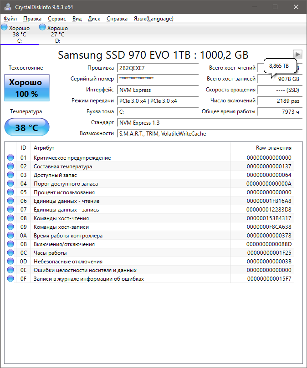This screenshot has width=307, height=368.
Task: Click status circle for Процент использования
Action: pyautogui.click(x=10, y=192)
